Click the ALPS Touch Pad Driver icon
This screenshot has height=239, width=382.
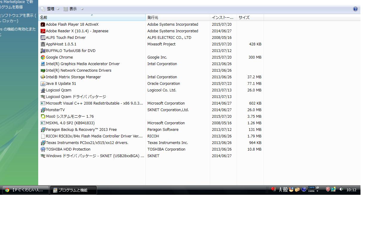pos(43,38)
